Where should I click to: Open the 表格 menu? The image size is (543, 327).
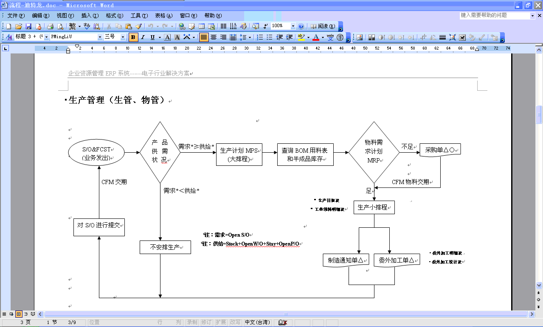coord(163,16)
